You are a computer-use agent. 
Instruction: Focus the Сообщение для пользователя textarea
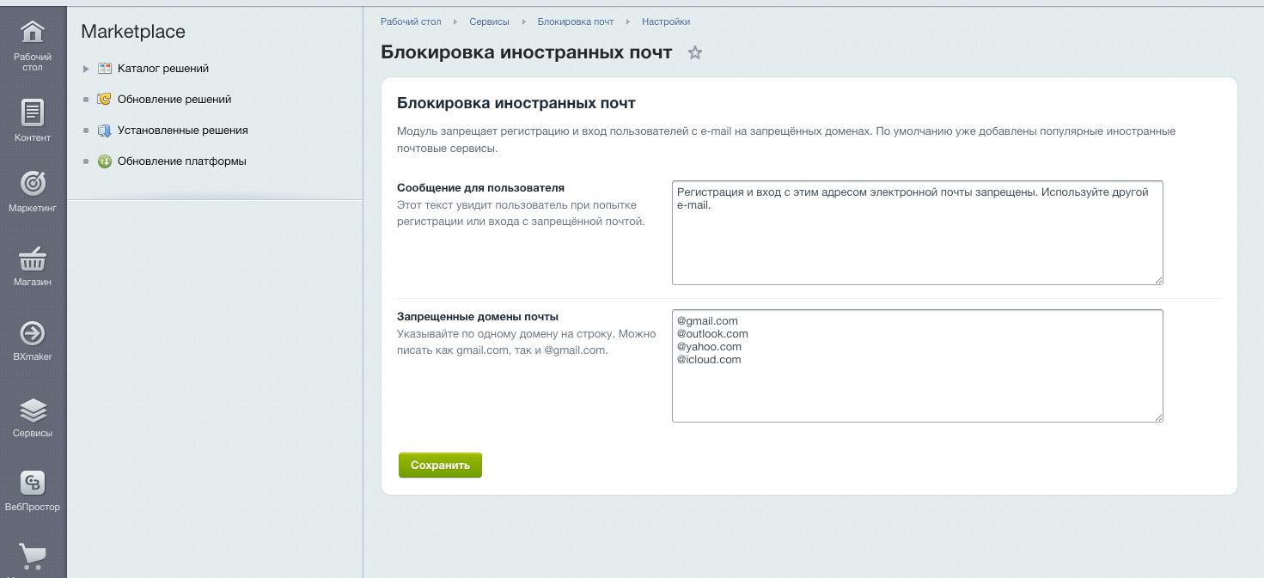(917, 233)
